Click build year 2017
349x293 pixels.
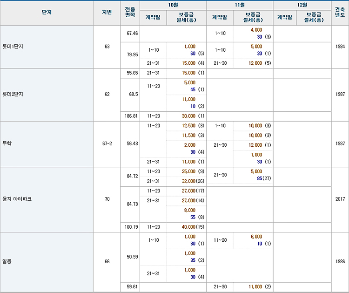point(340,199)
